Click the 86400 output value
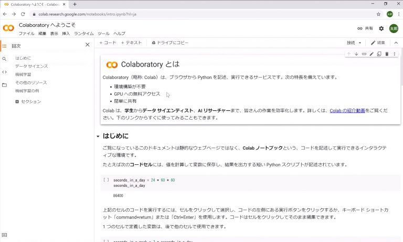The image size is (403, 242). click(118, 196)
